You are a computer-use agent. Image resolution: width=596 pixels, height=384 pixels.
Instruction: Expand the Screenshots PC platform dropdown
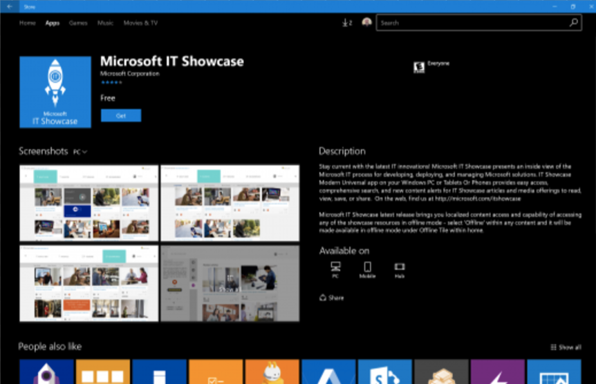(80, 152)
